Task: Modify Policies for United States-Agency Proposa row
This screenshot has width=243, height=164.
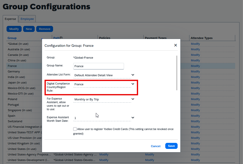Action: 104,154
